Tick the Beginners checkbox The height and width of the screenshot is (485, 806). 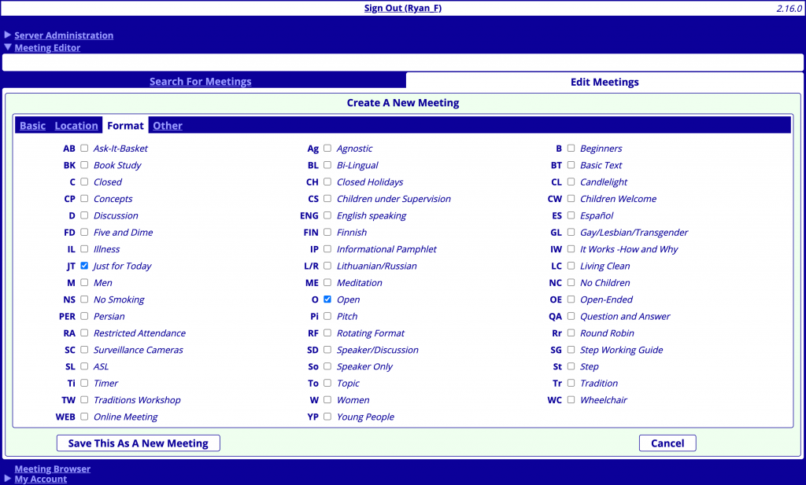coord(571,149)
